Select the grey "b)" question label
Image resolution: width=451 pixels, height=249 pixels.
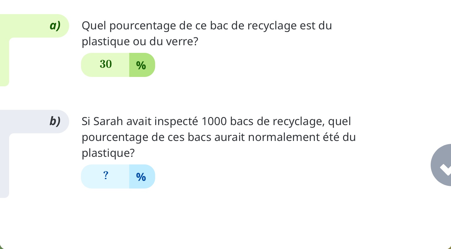click(55, 121)
